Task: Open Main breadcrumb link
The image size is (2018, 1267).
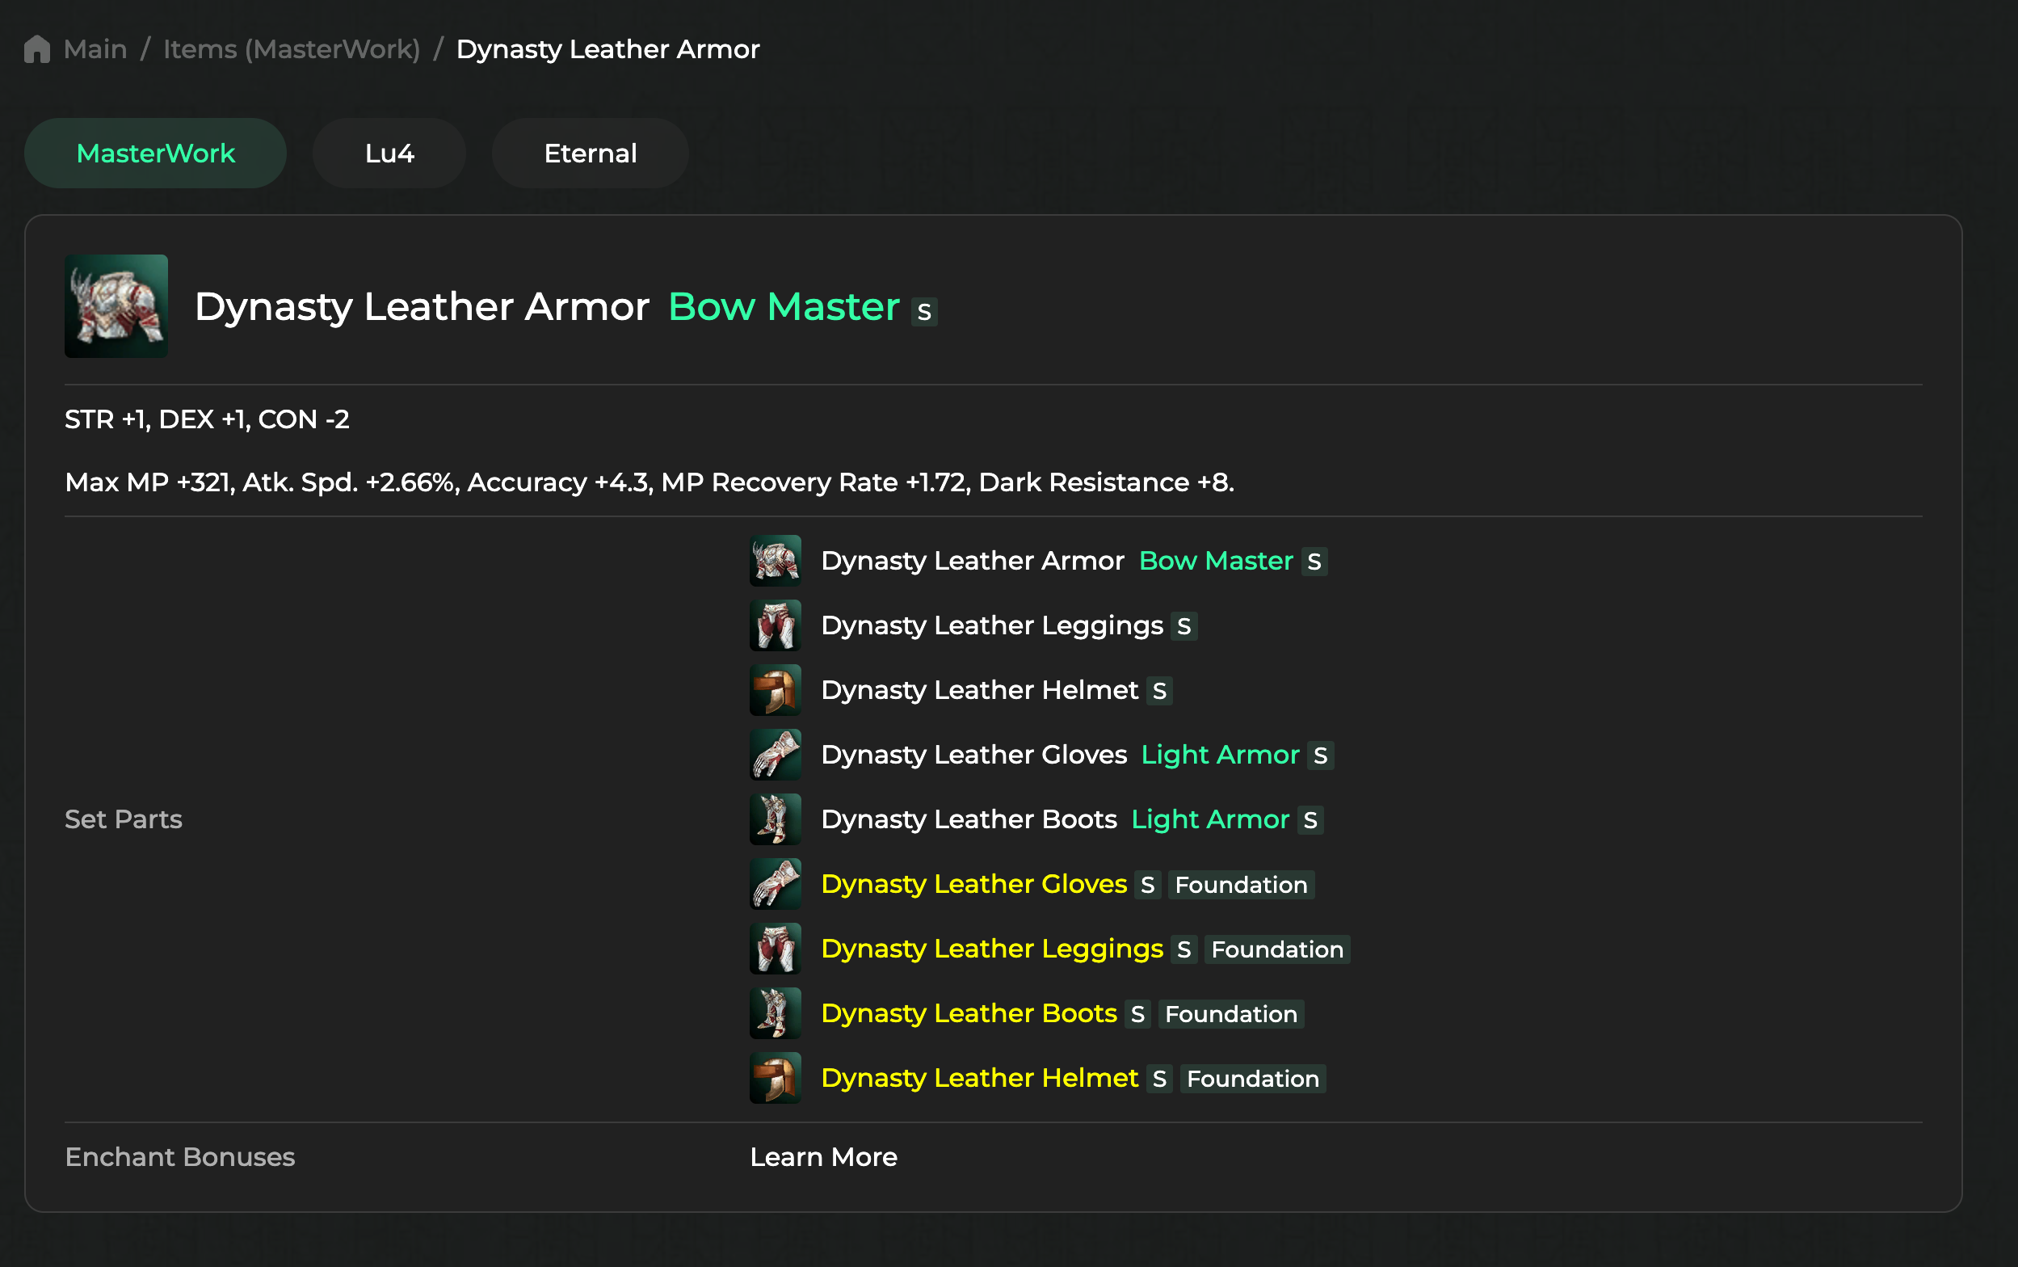Action: [95, 48]
